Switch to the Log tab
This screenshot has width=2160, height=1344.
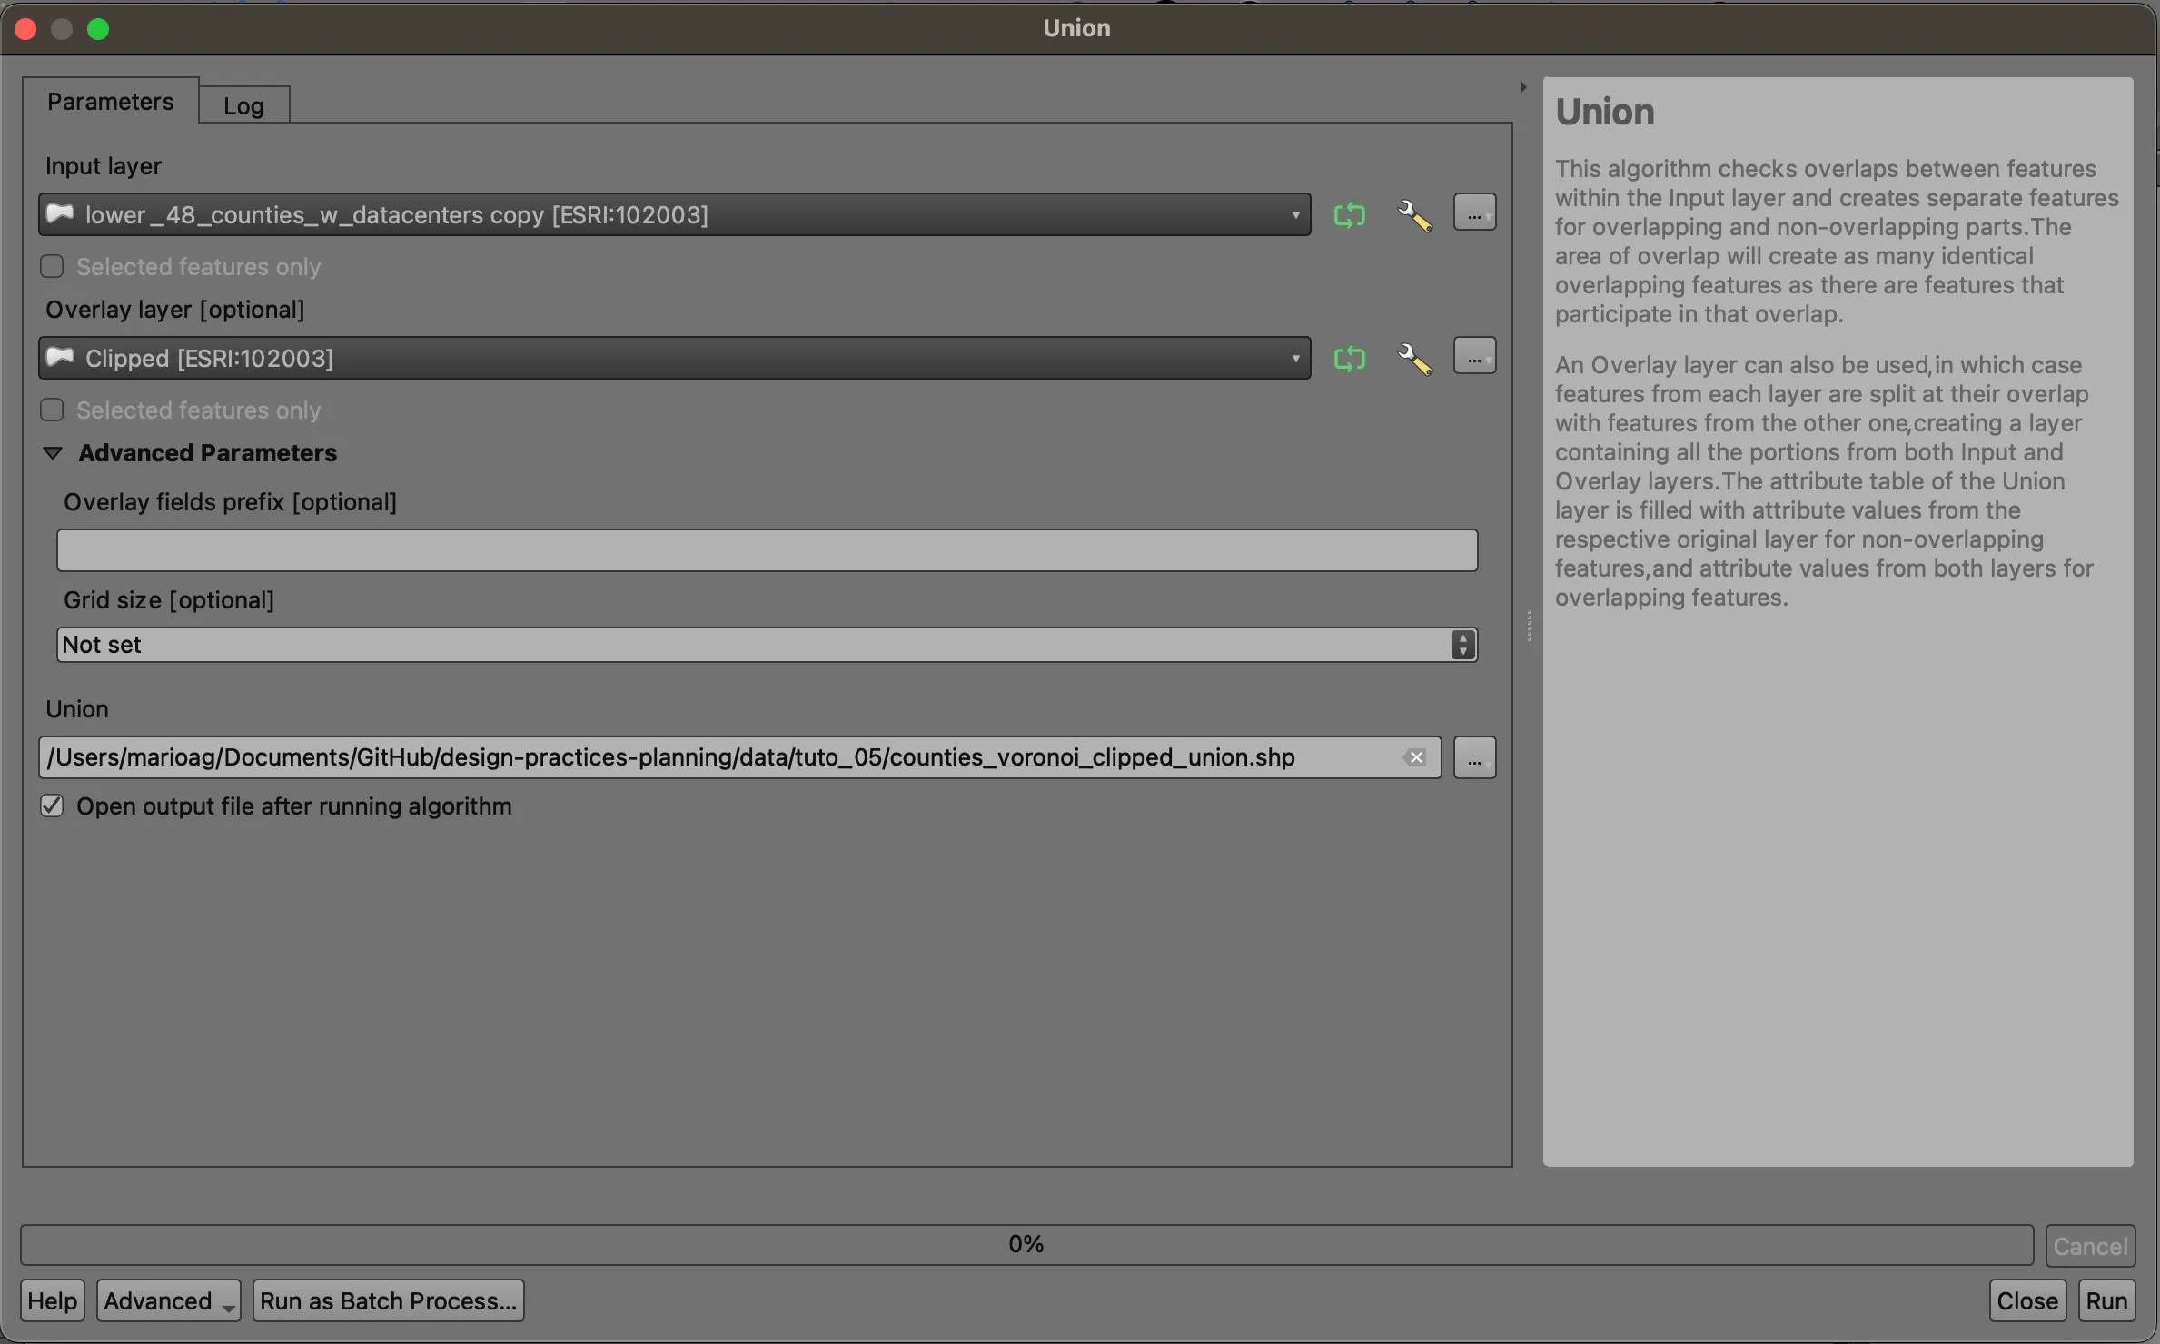(243, 104)
